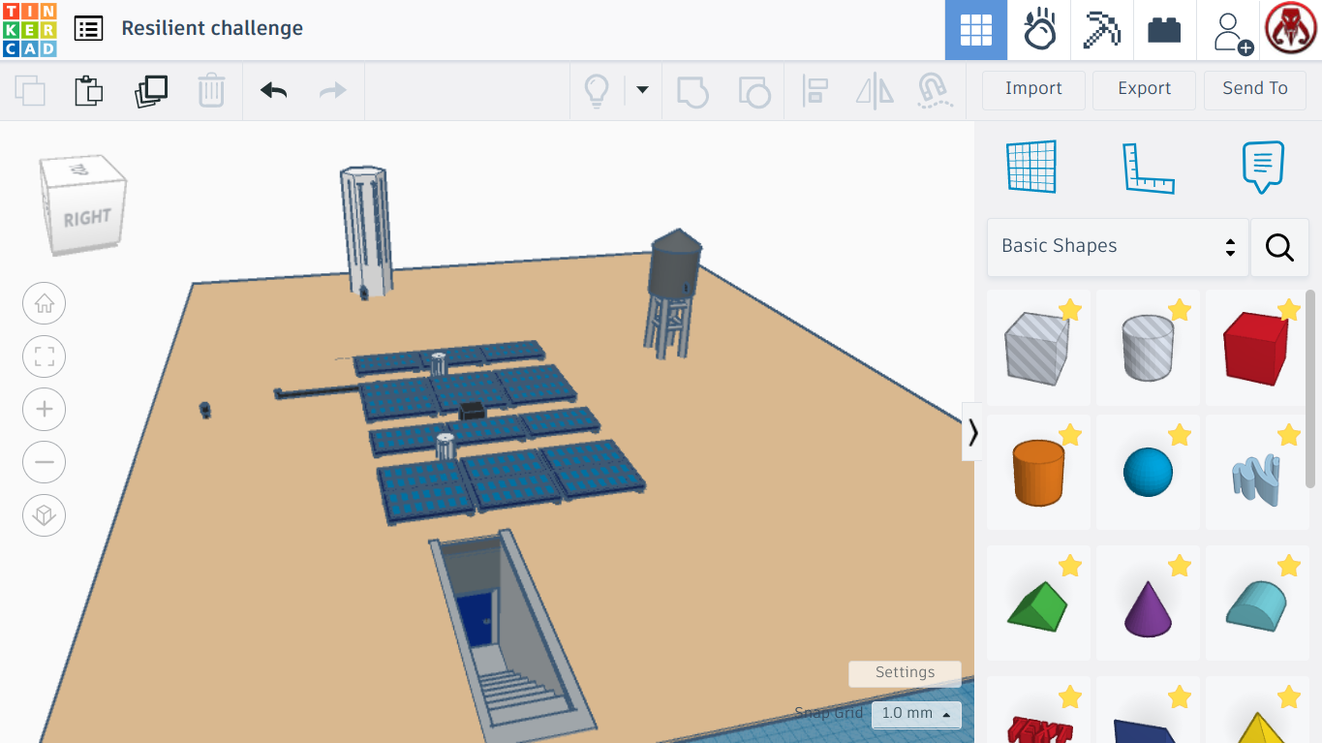This screenshot has height=743, width=1322.
Task: Click the Zoom out minus button
Action: (x=44, y=462)
